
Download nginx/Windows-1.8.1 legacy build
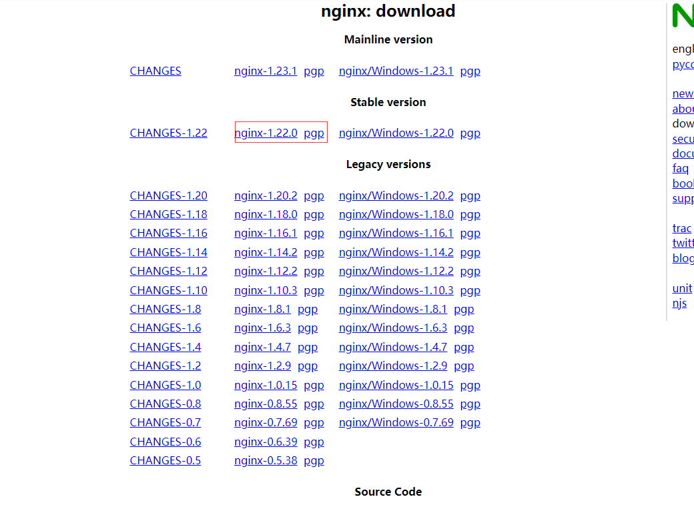(392, 310)
